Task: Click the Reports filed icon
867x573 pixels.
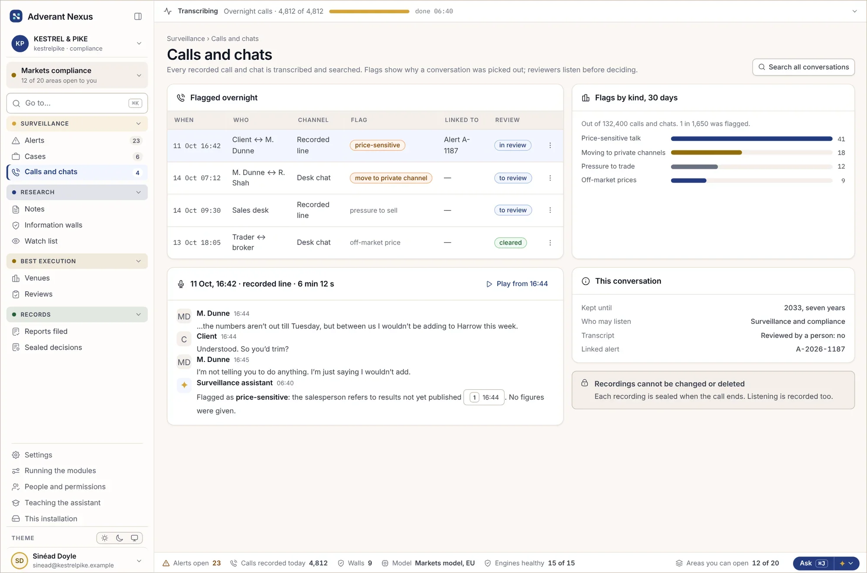Action: tap(16, 331)
